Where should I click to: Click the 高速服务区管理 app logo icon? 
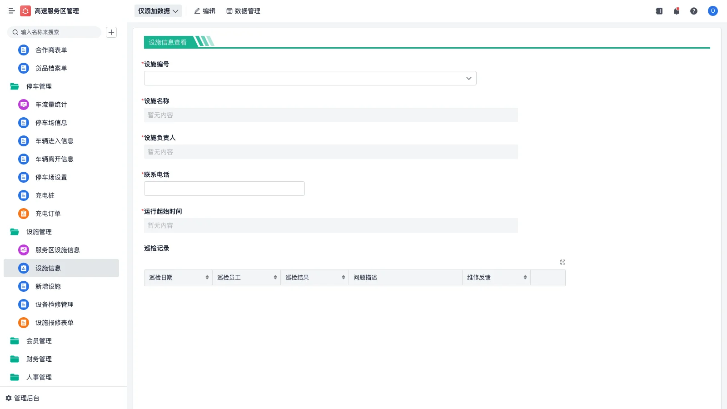click(x=25, y=11)
